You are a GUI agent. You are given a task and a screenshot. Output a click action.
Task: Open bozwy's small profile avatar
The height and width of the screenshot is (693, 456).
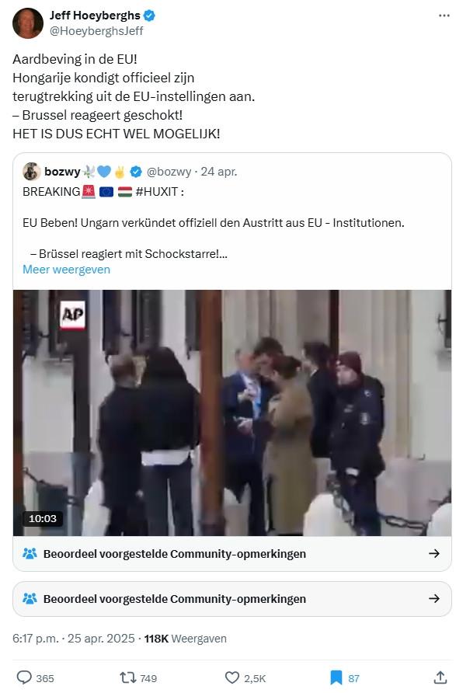coord(31,172)
